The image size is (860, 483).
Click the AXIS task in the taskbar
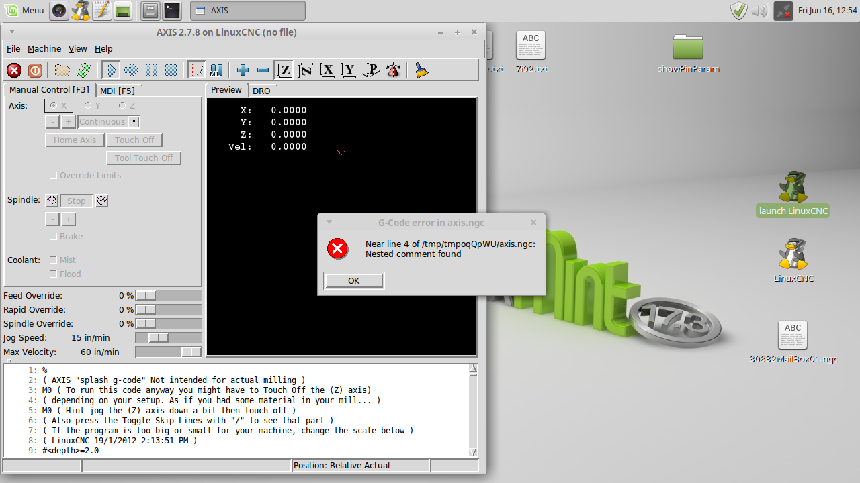click(248, 11)
